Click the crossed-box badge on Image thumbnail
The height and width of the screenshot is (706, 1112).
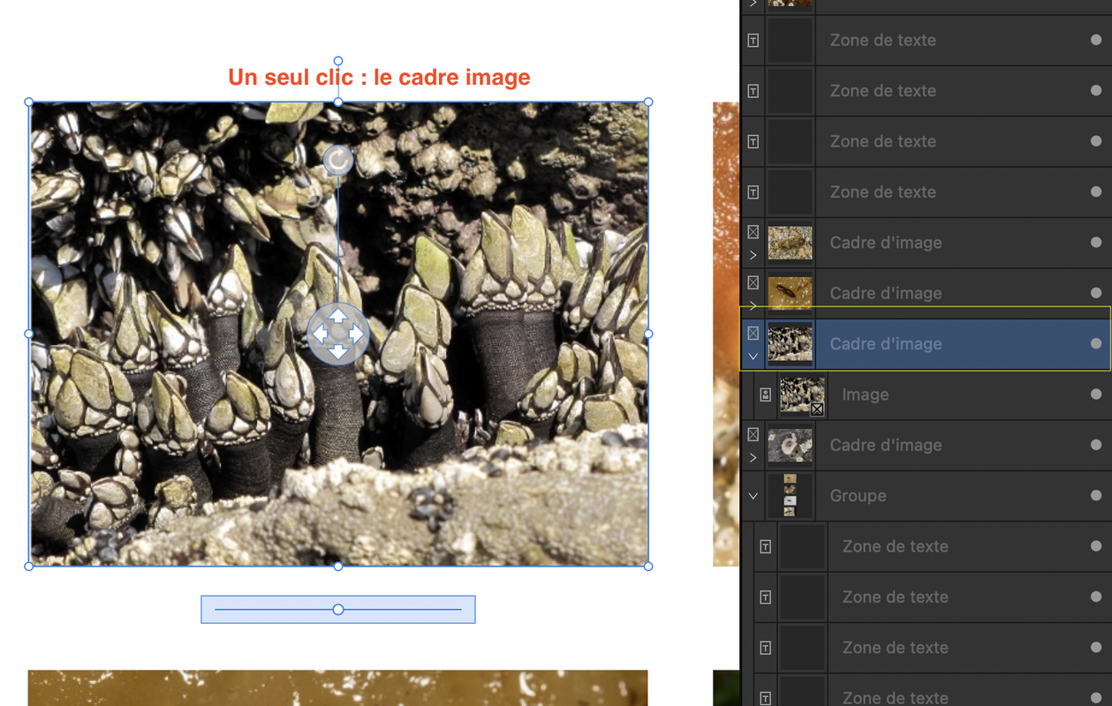click(x=817, y=409)
